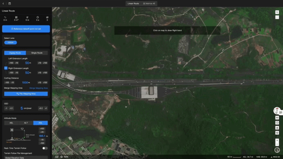Decrease Left Extension Length by 10
This screenshot has width=283, height=159.
coord(17,63)
